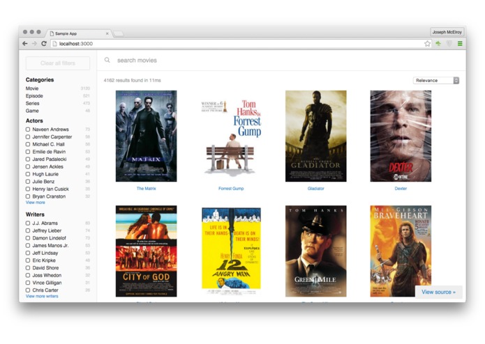Expand actors list with View more
This screenshot has width=485, height=344.
[x=36, y=203]
